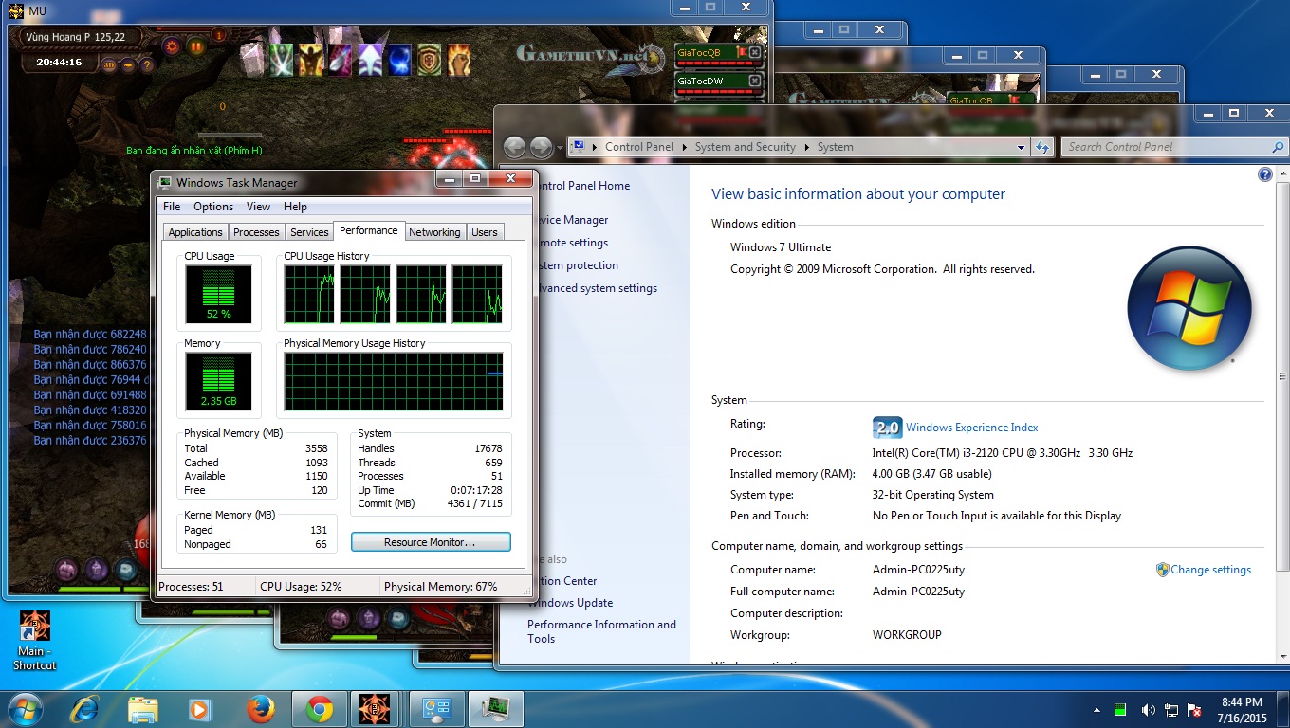Go forward in the Control Panel window

541,147
